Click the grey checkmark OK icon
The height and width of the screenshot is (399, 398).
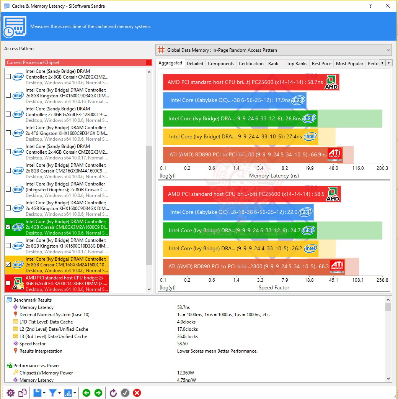tap(125, 393)
